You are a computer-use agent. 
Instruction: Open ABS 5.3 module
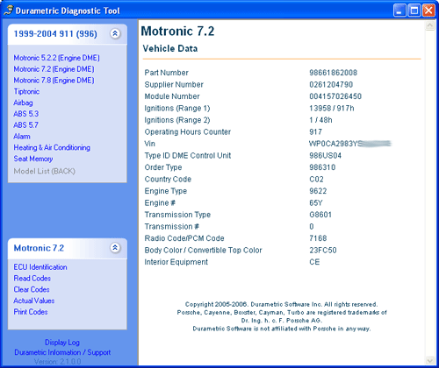pos(25,114)
